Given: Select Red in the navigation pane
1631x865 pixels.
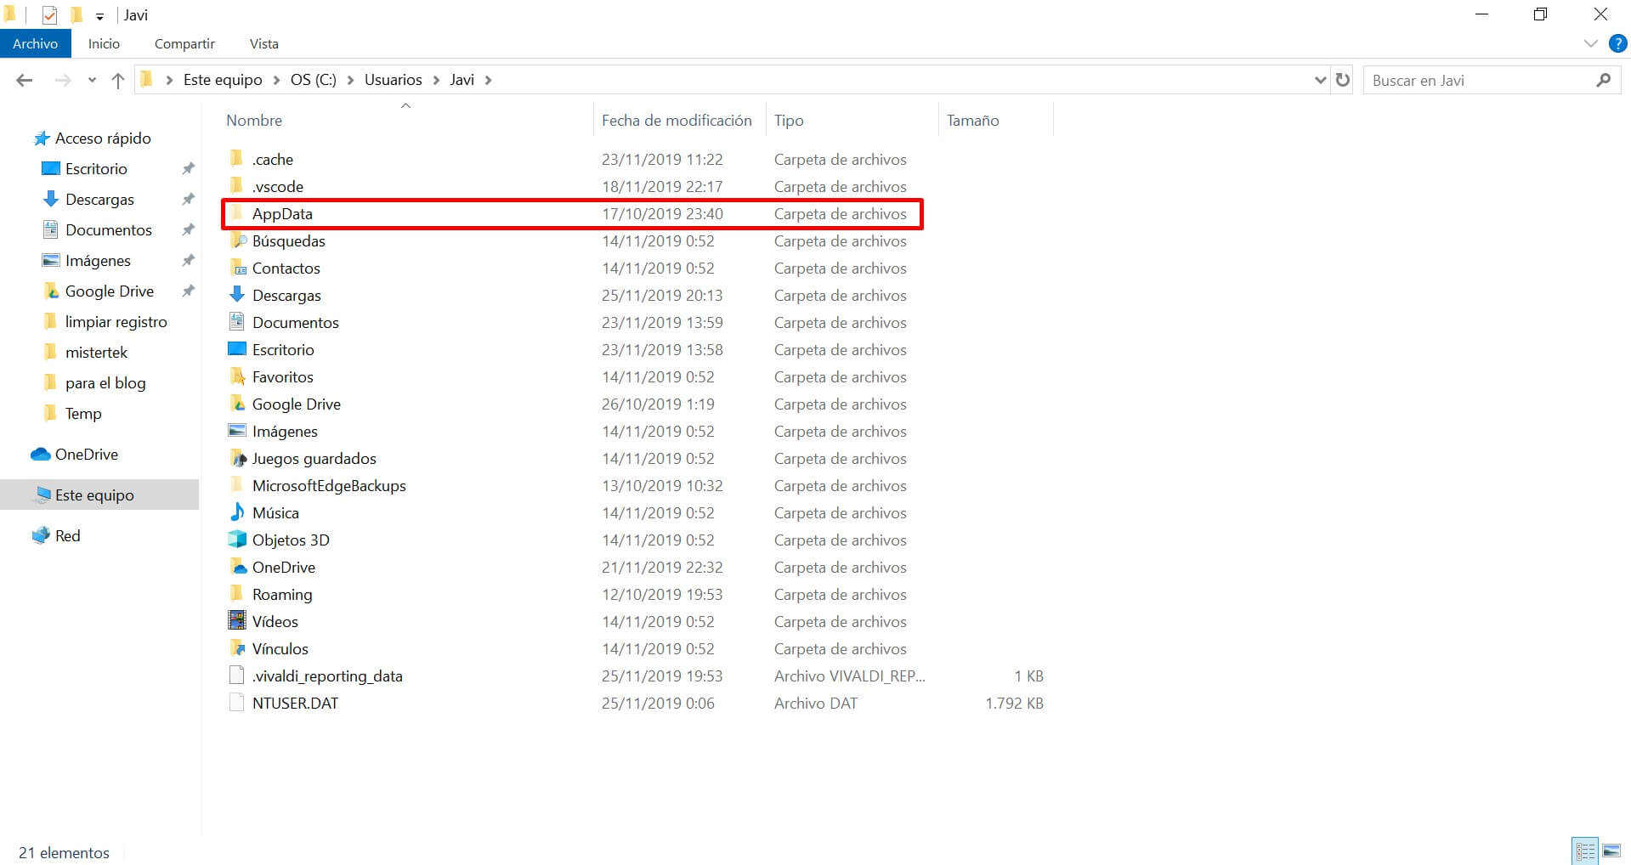Looking at the screenshot, I should click(67, 535).
